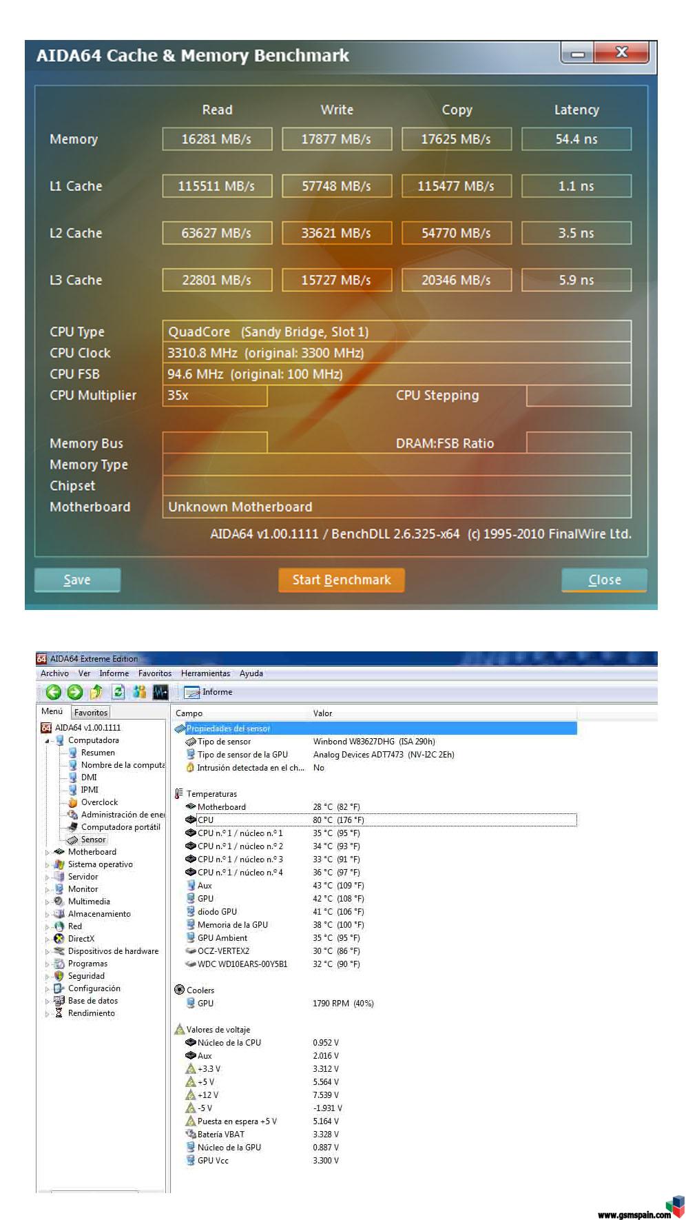Click the Start Benchmark button
Image resolution: width=686 pixels, height=1220 pixels.
click(x=342, y=580)
